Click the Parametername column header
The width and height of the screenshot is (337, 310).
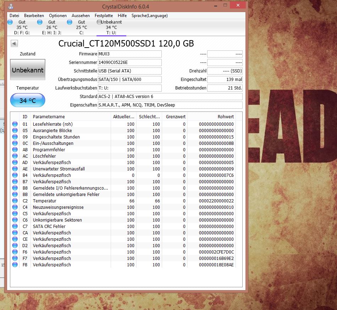pos(71,116)
